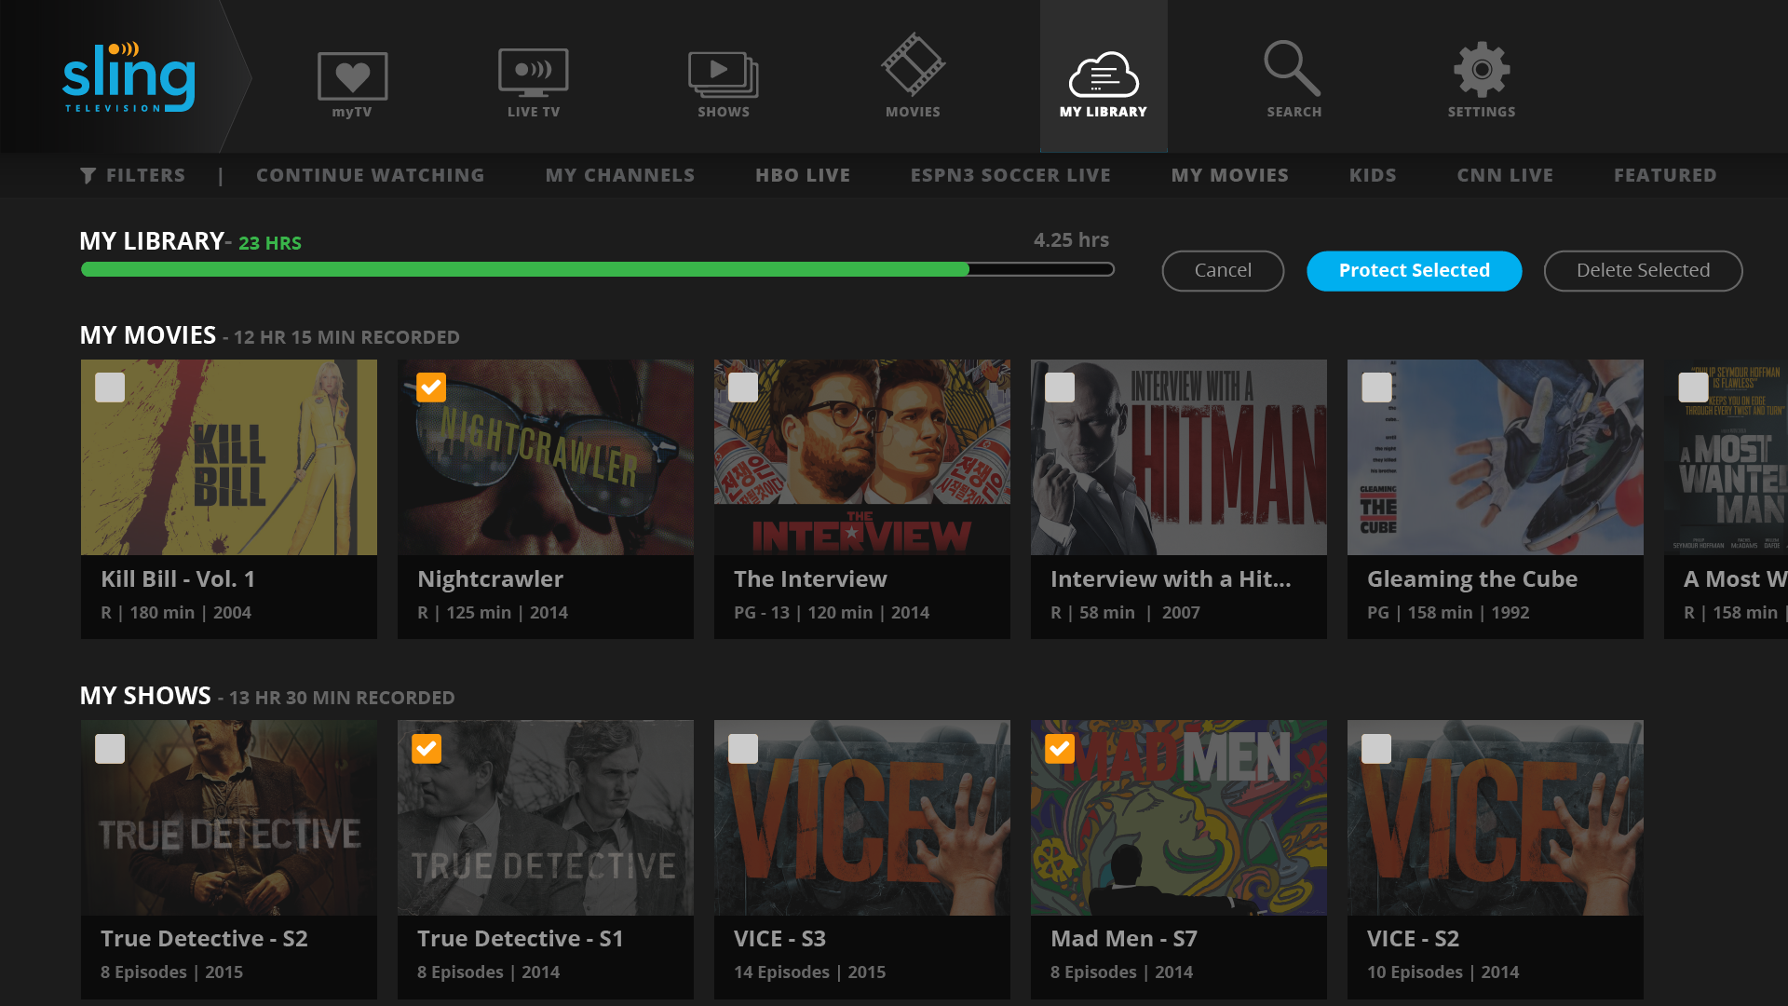Select the Live TV icon
The image size is (1788, 1006).
point(533,70)
